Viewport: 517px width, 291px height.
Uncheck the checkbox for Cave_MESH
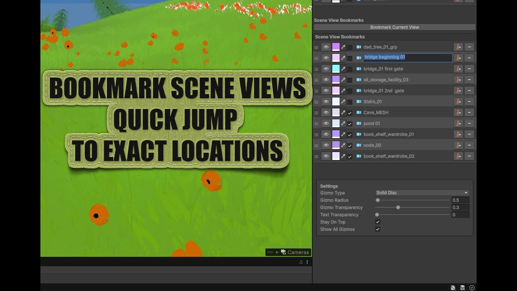[x=350, y=112]
